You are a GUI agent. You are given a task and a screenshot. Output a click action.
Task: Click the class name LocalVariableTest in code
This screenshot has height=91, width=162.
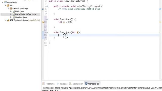(x=75, y=1)
